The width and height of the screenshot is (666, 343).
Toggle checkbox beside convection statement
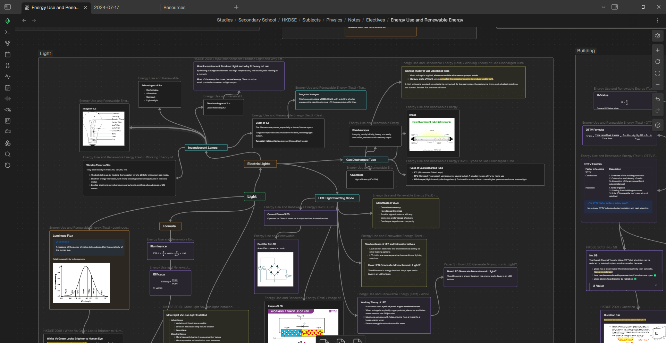(655, 275)
